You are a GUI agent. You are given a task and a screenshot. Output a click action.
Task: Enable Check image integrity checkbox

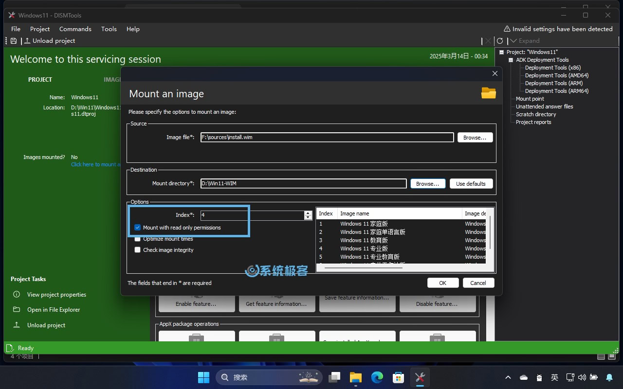[138, 250]
